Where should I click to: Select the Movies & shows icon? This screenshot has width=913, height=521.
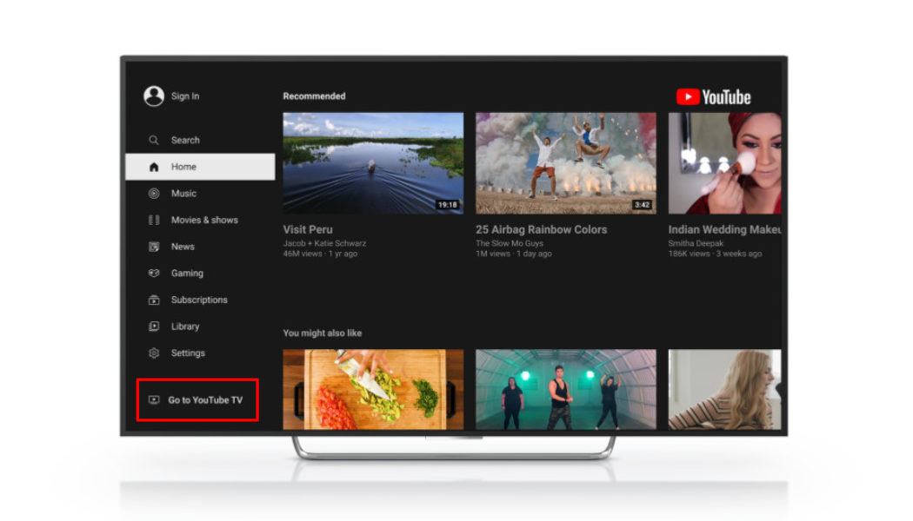pyautogui.click(x=153, y=220)
